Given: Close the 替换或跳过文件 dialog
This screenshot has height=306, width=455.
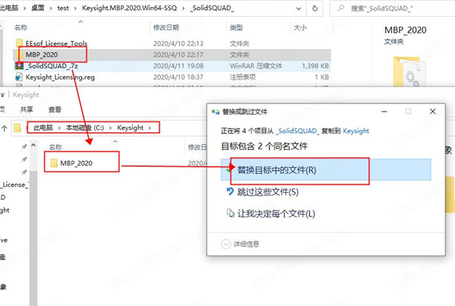Looking at the screenshot, I should 432,112.
